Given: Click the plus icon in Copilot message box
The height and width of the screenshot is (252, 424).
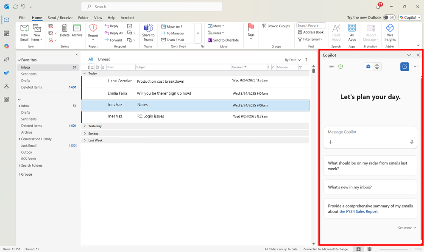Looking at the screenshot, I should coord(330,142).
